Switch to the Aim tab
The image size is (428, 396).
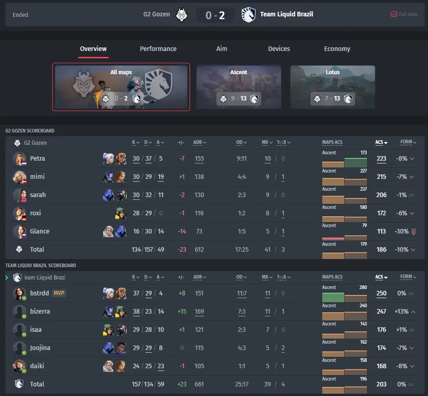222,49
